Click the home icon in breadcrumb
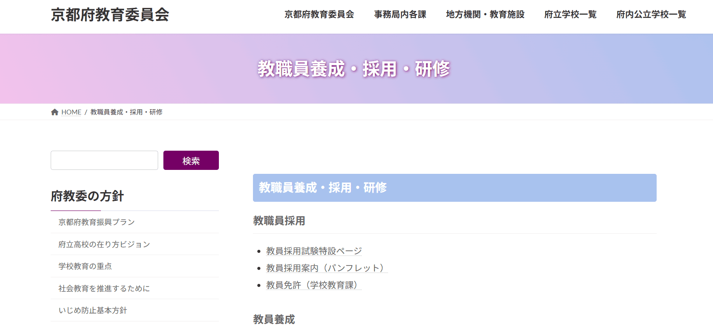Screen dimensions: 713x328 (x=55, y=112)
